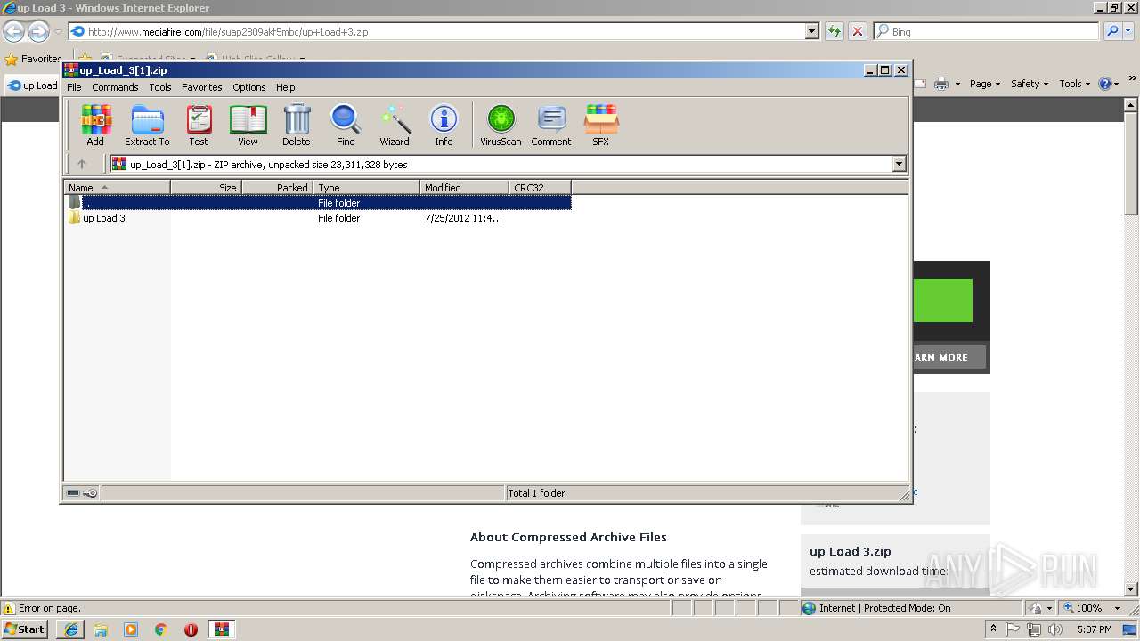Image resolution: width=1140 pixels, height=641 pixels.
Task: Open the Options menu in WinRAR
Action: [249, 87]
